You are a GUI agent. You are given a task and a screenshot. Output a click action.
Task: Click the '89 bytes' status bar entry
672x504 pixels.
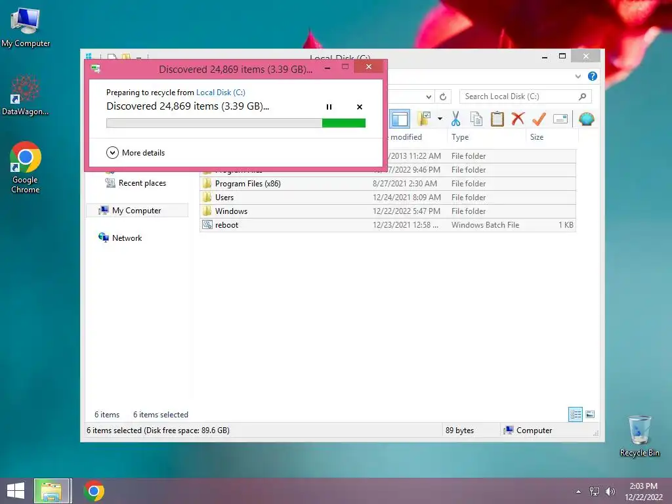pyautogui.click(x=459, y=430)
